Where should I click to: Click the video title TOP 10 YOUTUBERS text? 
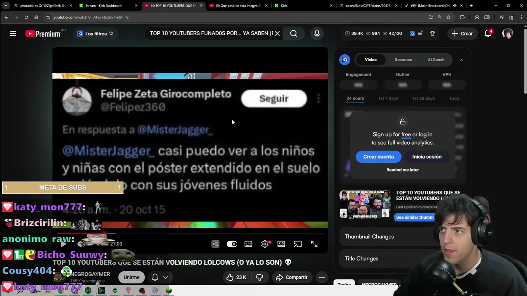pos(172,262)
